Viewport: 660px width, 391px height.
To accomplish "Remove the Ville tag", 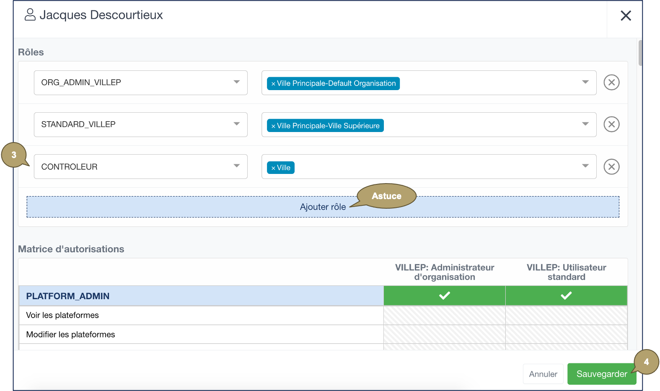I will 273,168.
